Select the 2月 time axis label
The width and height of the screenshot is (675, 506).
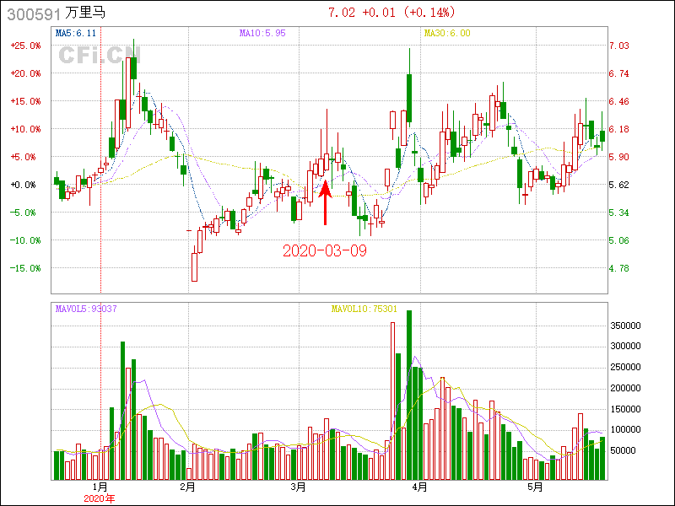187,487
